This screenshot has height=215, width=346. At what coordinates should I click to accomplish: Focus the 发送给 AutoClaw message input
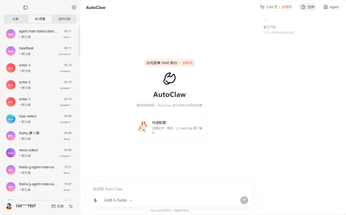(x=169, y=189)
